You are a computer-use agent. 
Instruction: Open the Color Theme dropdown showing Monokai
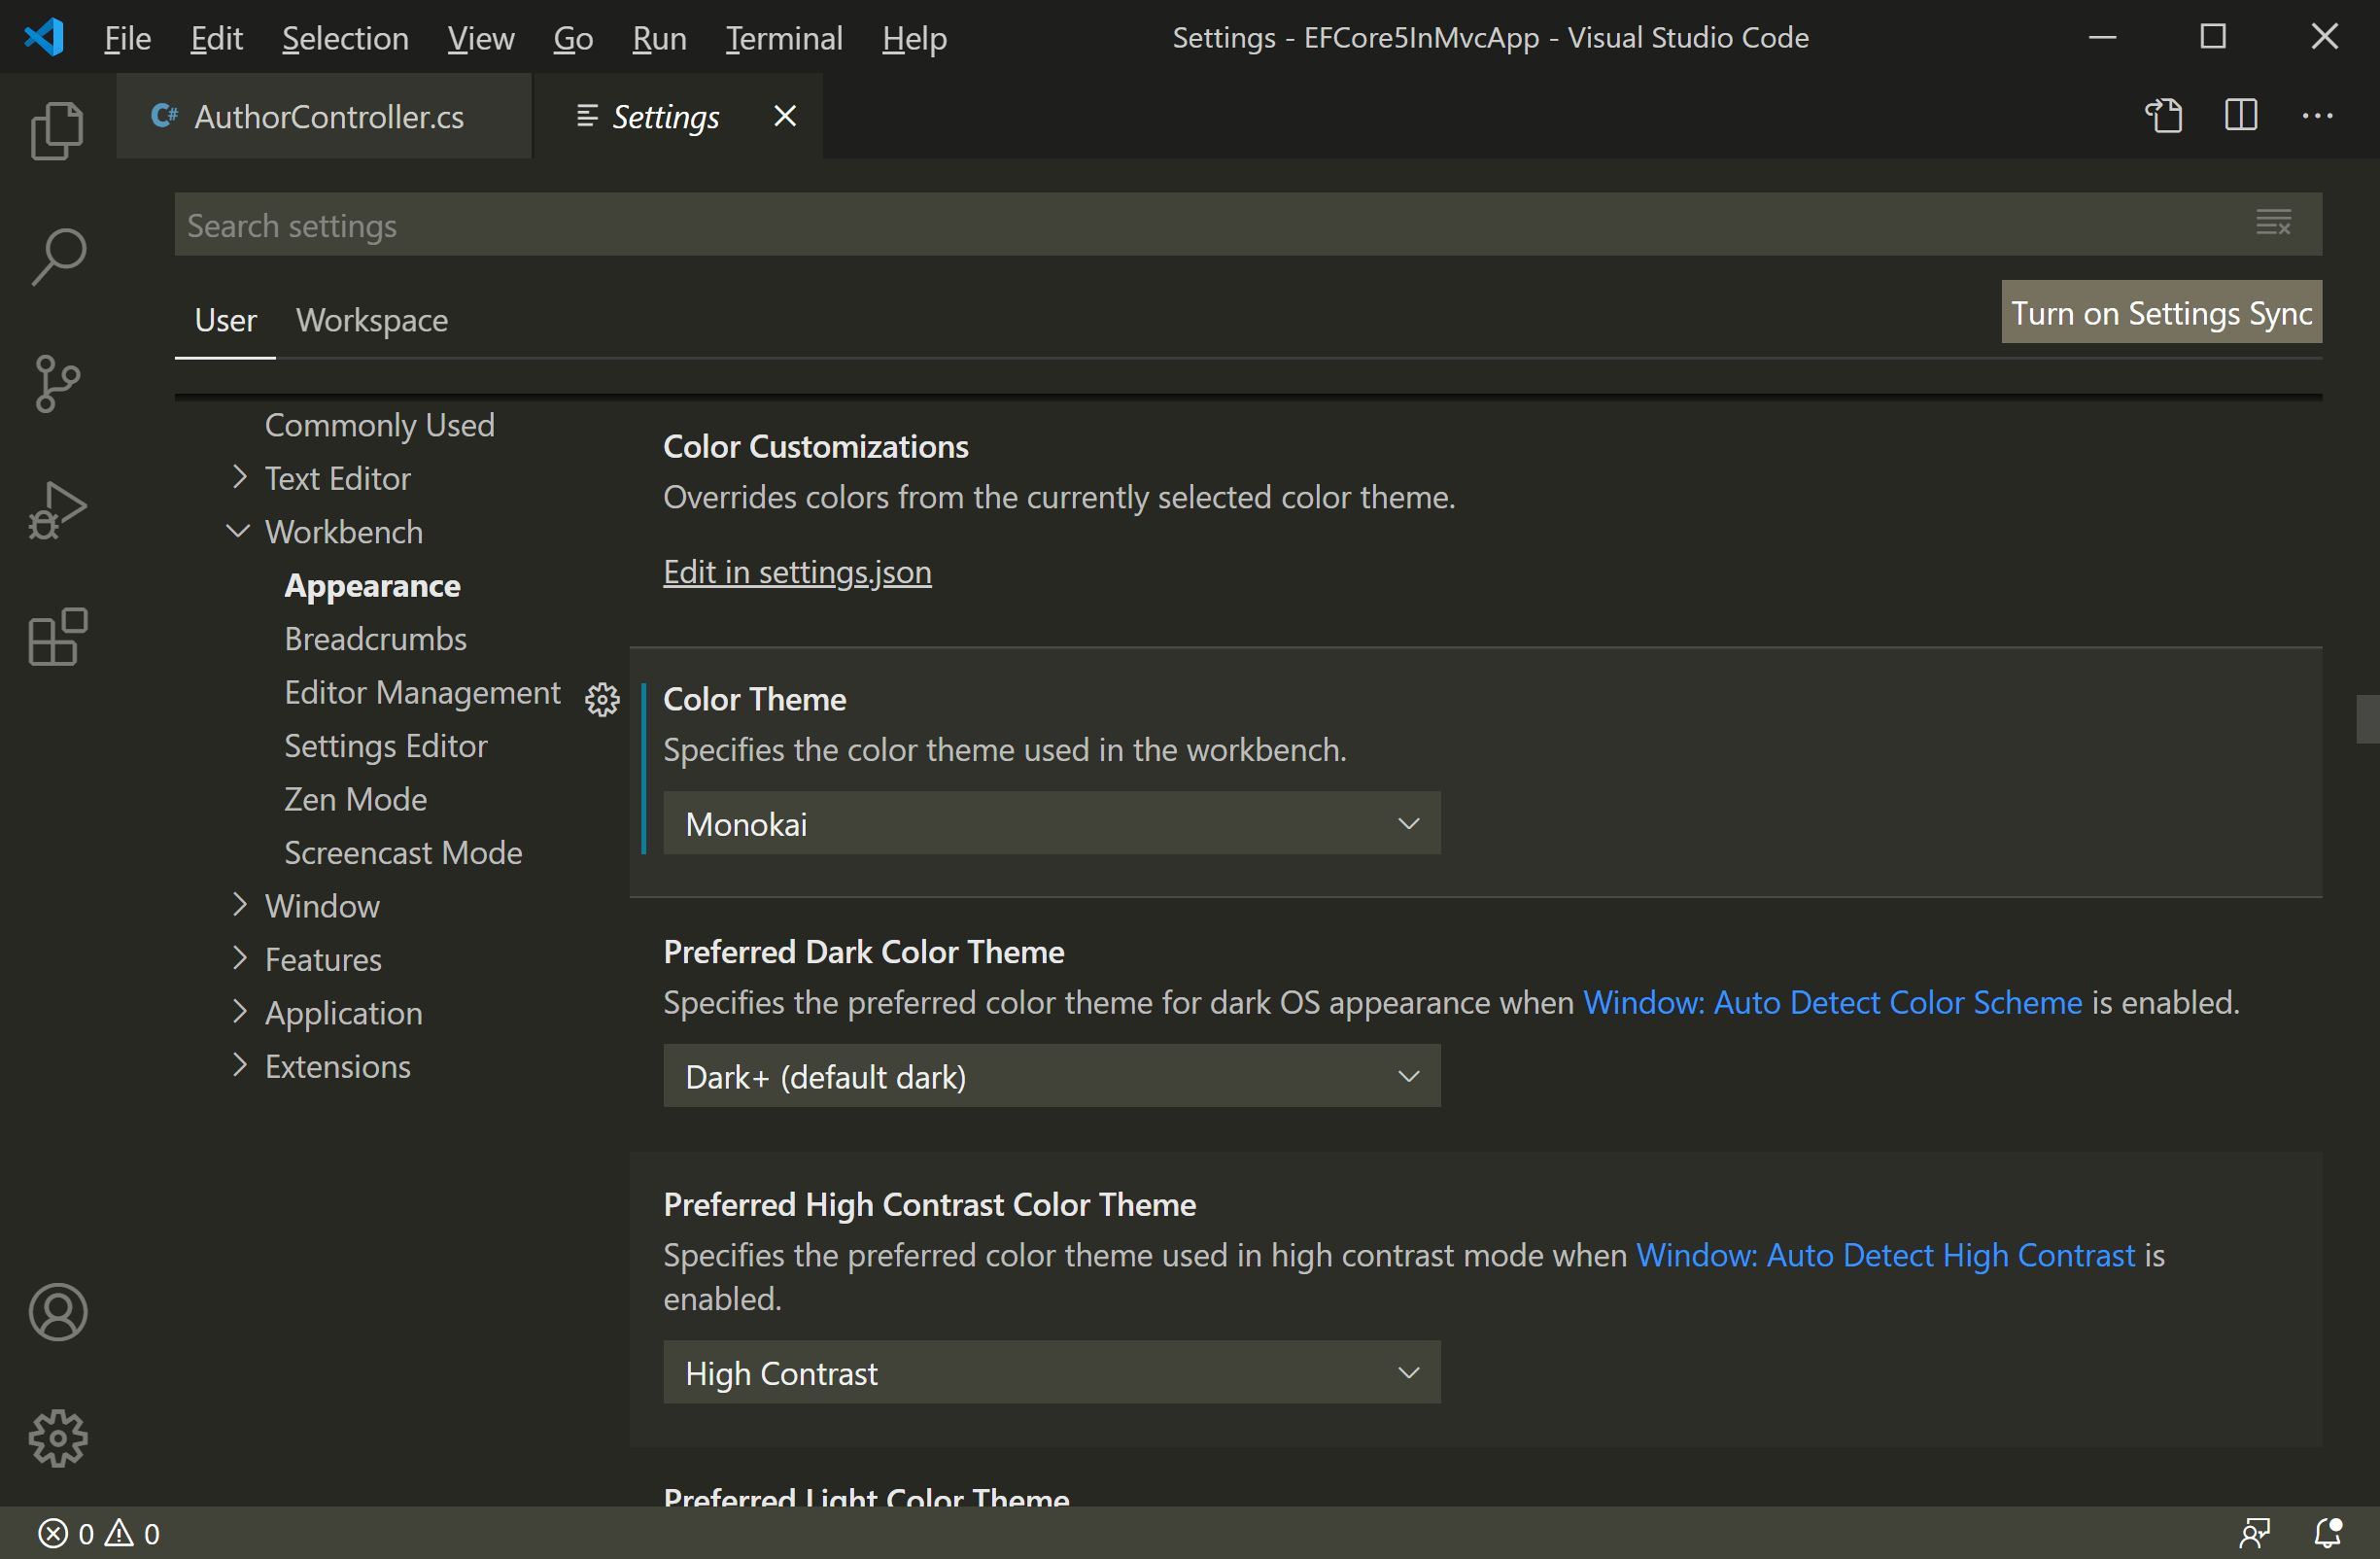pos(1051,823)
